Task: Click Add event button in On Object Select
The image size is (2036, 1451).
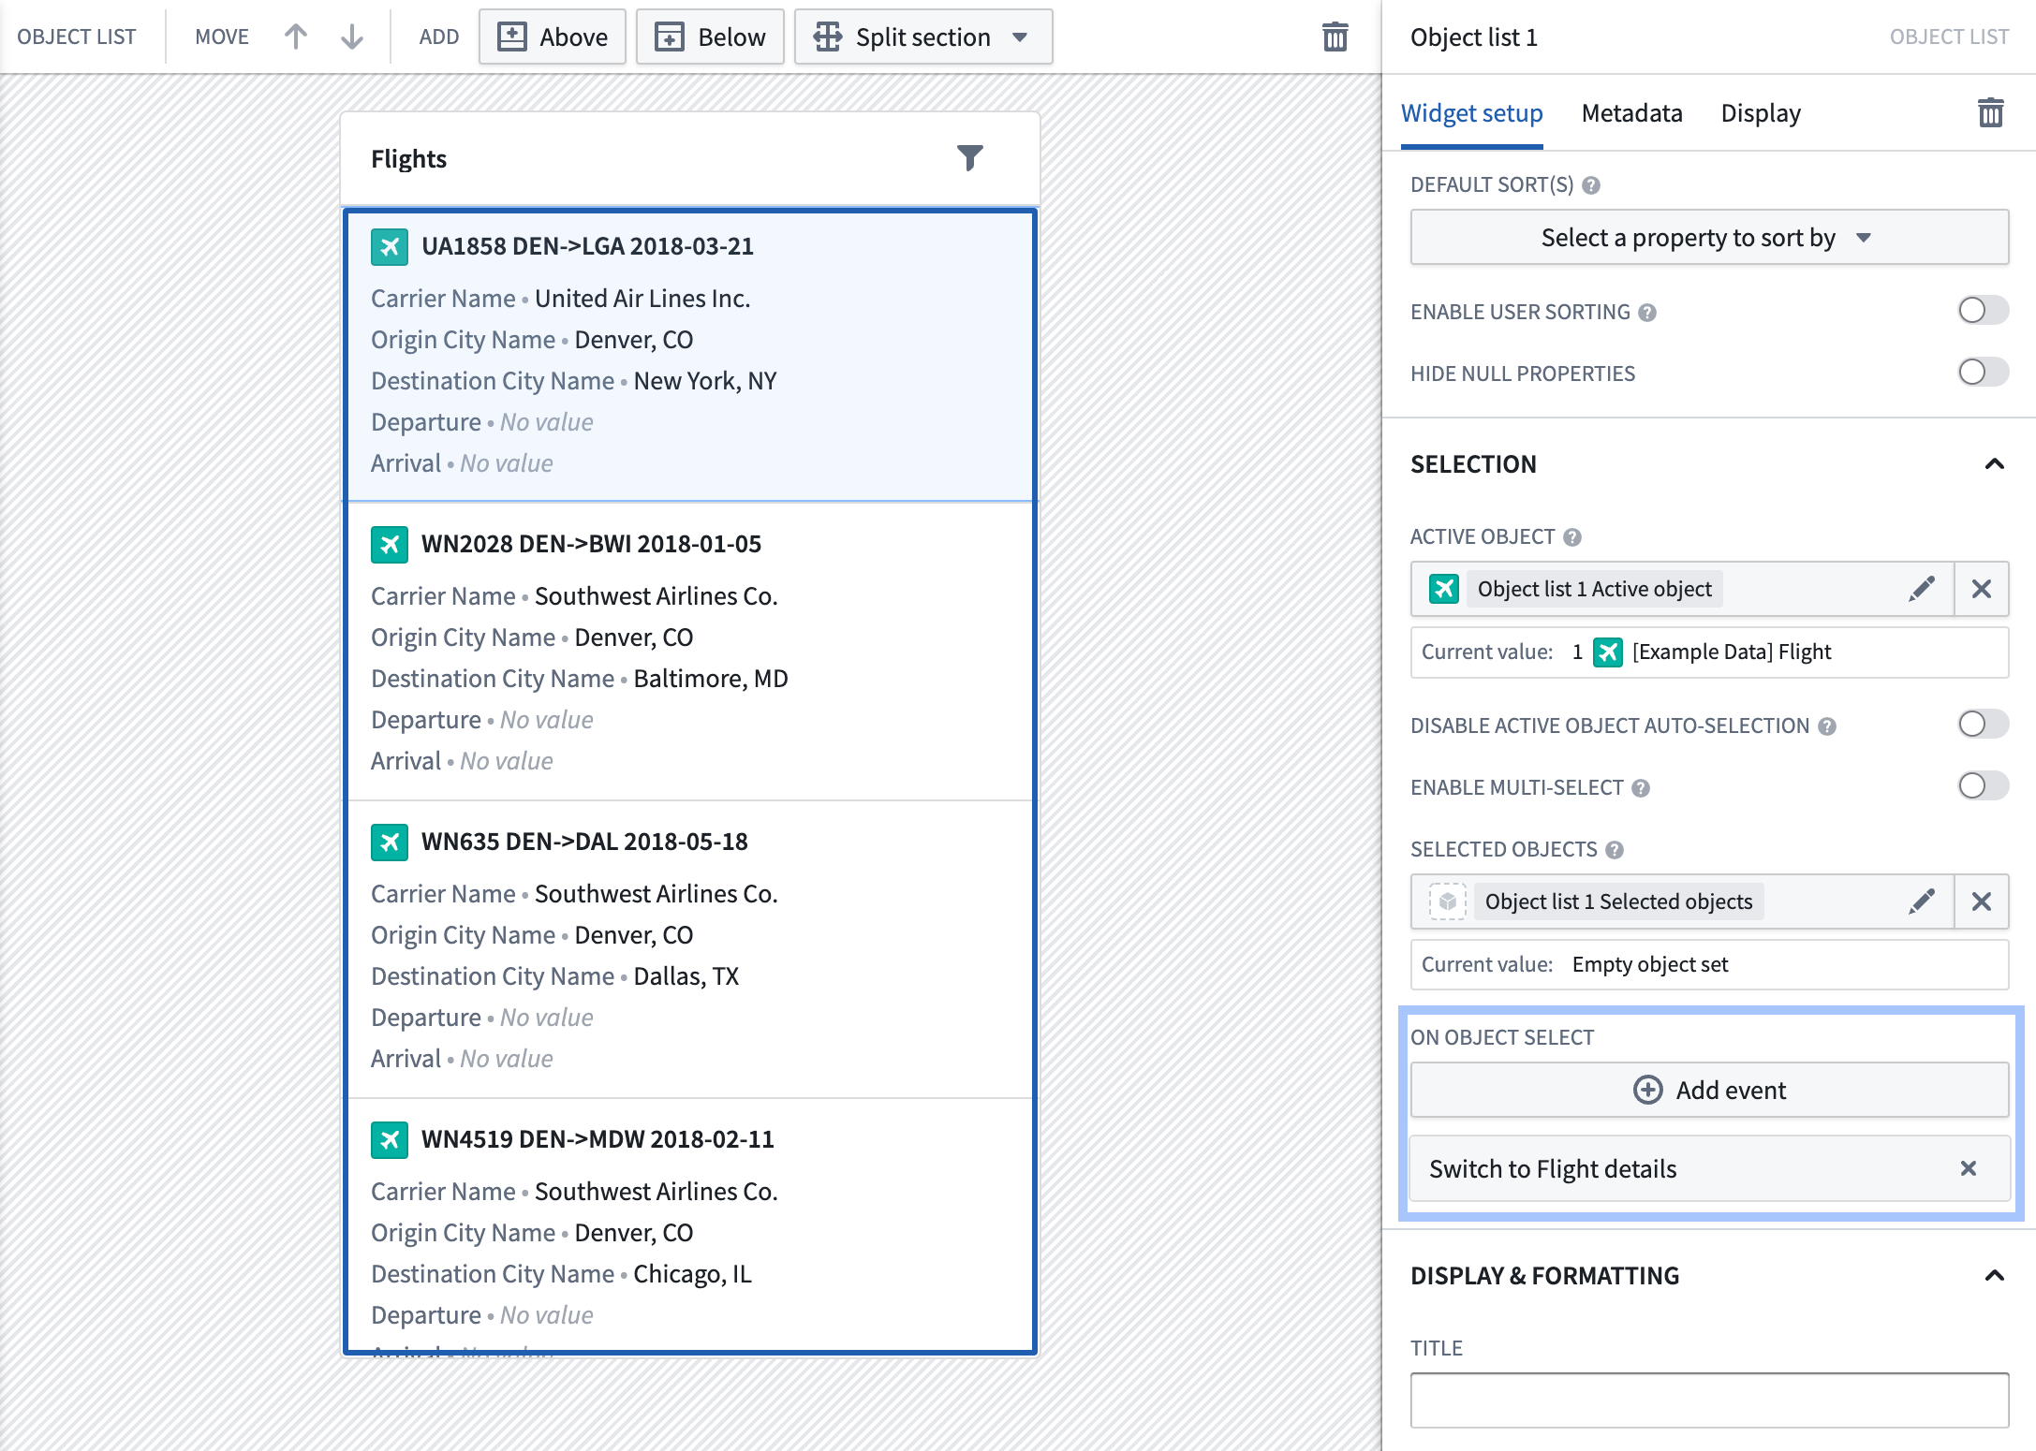Action: point(1707,1088)
